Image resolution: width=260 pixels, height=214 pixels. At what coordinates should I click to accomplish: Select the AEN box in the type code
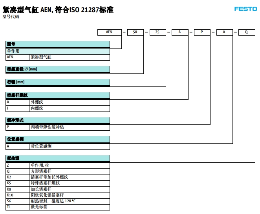[x=109, y=32]
